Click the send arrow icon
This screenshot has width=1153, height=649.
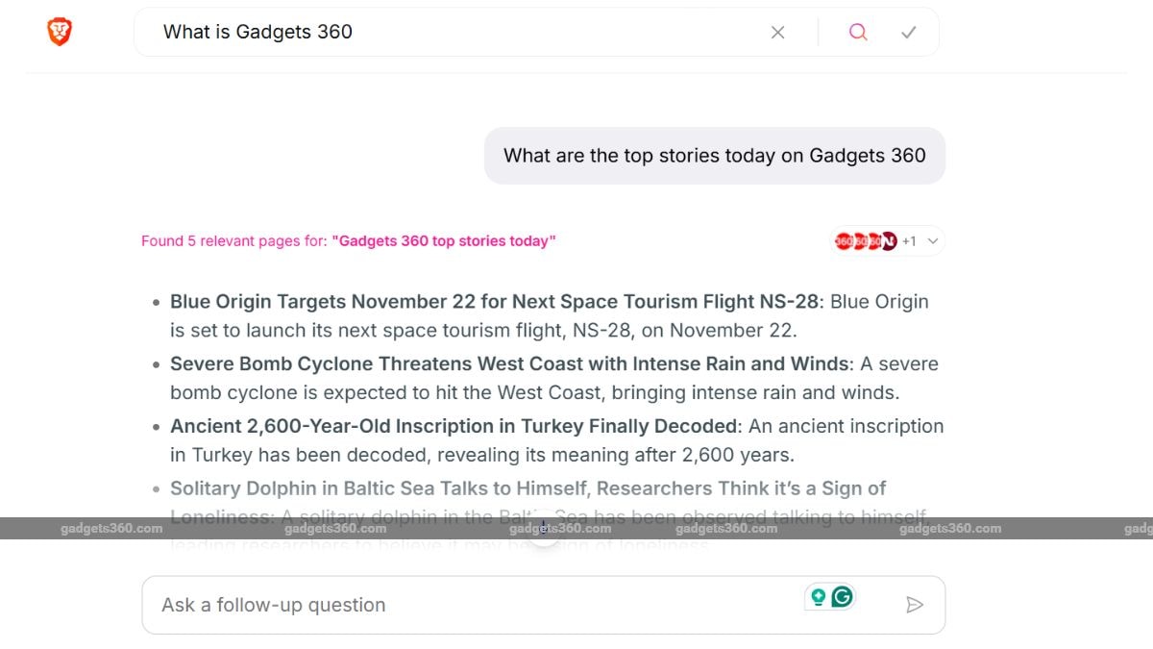915,605
